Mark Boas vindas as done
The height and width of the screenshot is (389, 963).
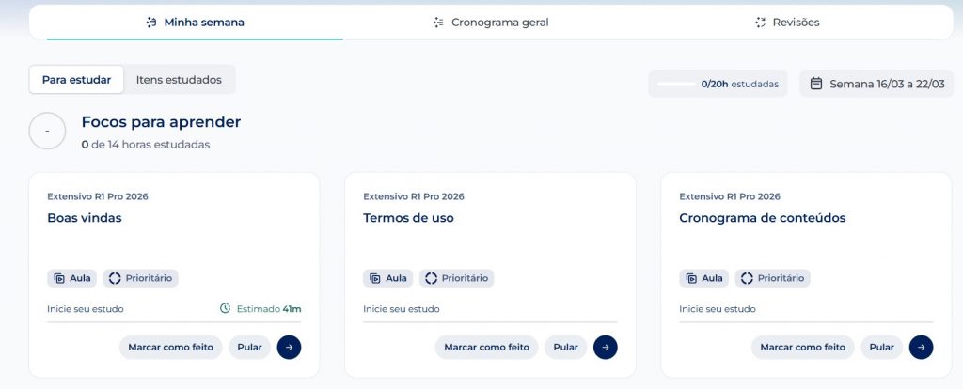pyautogui.click(x=171, y=347)
